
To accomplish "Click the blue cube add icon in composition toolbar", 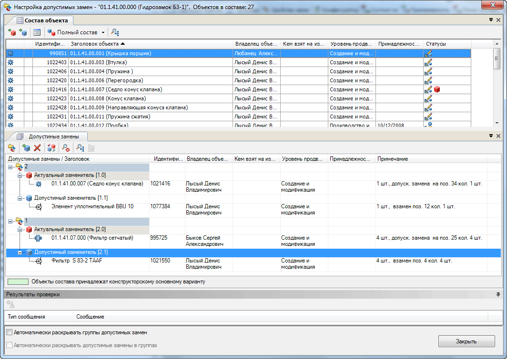I will coord(22,32).
